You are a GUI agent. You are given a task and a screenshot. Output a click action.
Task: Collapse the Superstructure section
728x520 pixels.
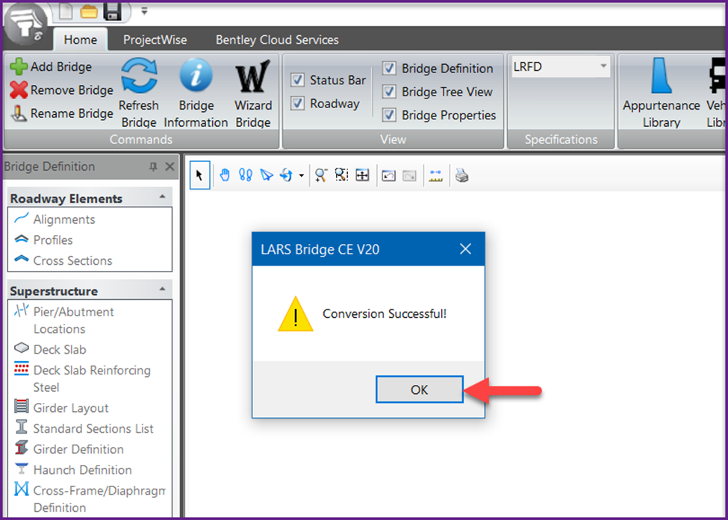point(163,289)
